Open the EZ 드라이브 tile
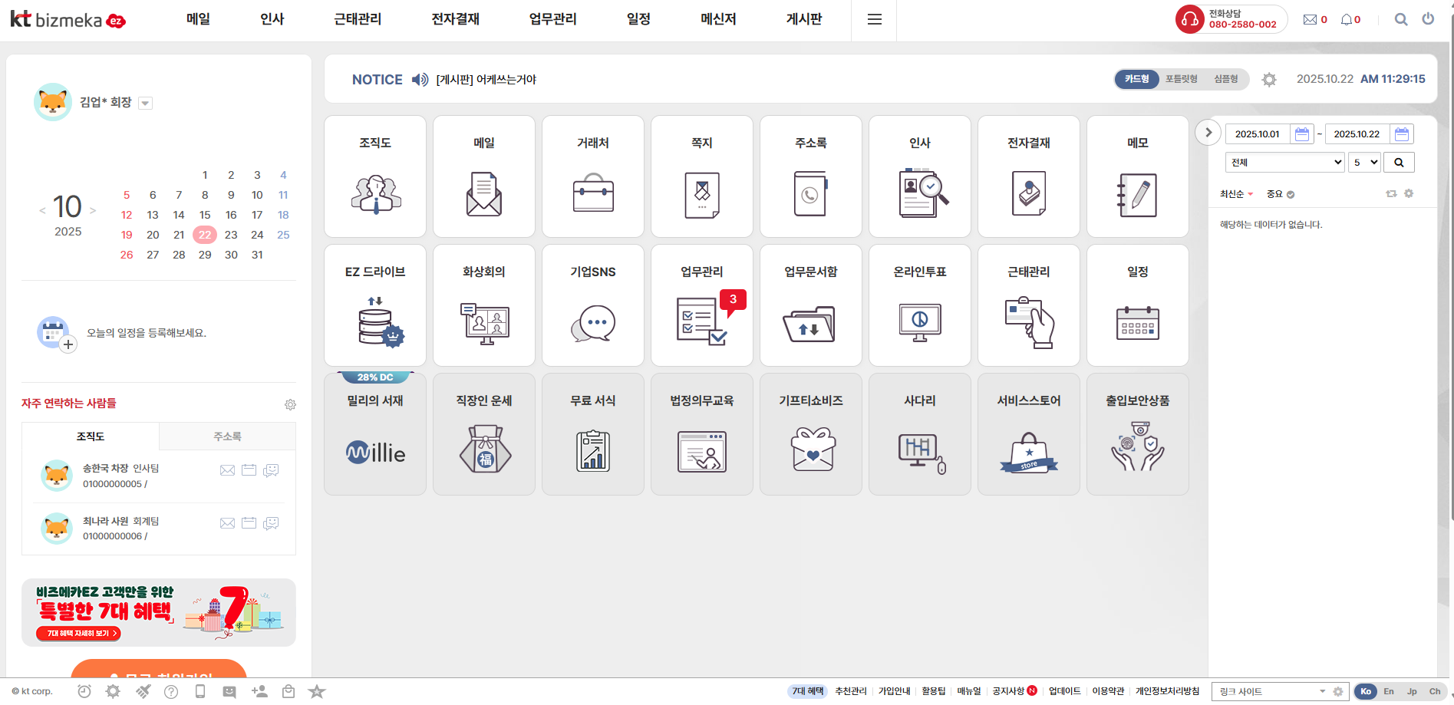 click(x=375, y=306)
